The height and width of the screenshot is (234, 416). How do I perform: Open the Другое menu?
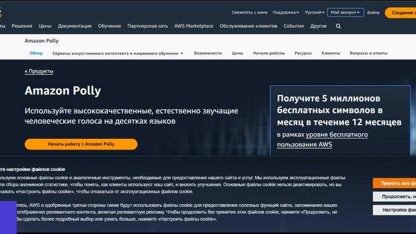[x=318, y=26]
